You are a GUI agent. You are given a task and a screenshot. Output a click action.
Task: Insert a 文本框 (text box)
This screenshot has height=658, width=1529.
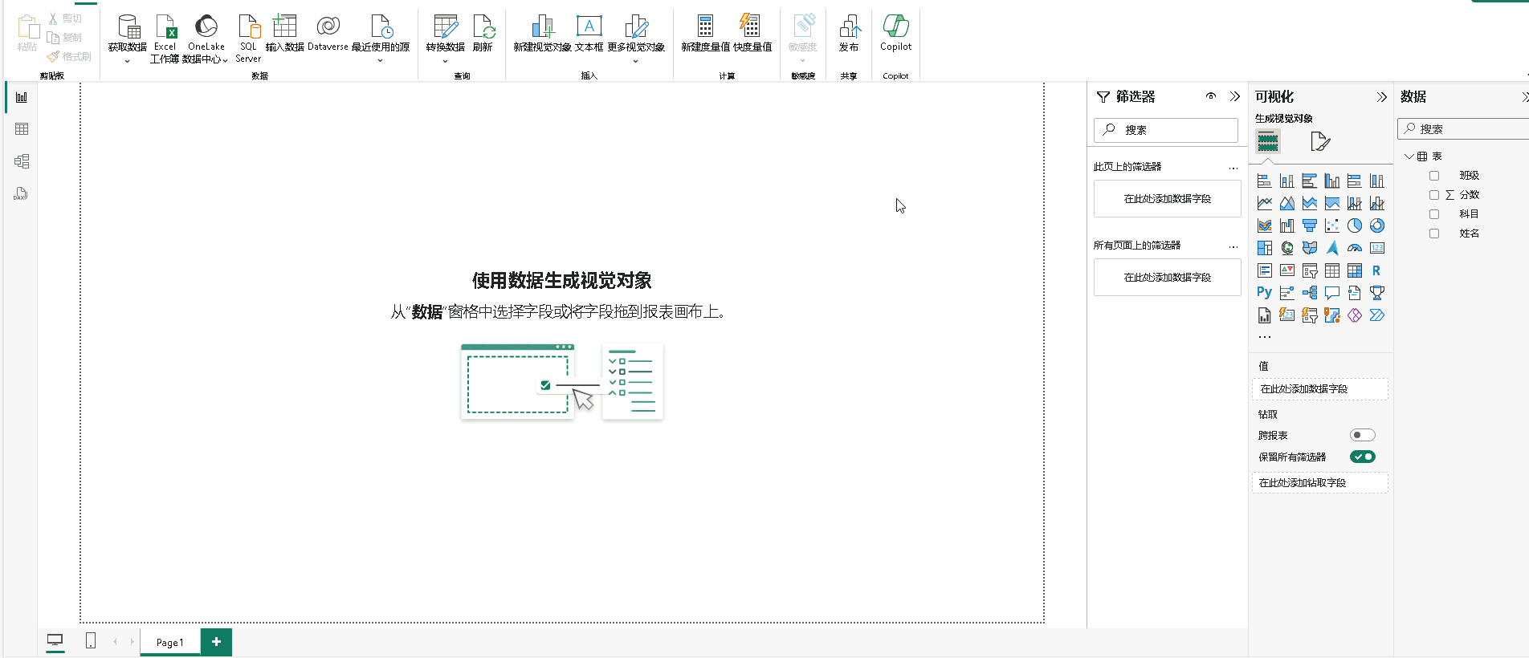click(x=589, y=32)
